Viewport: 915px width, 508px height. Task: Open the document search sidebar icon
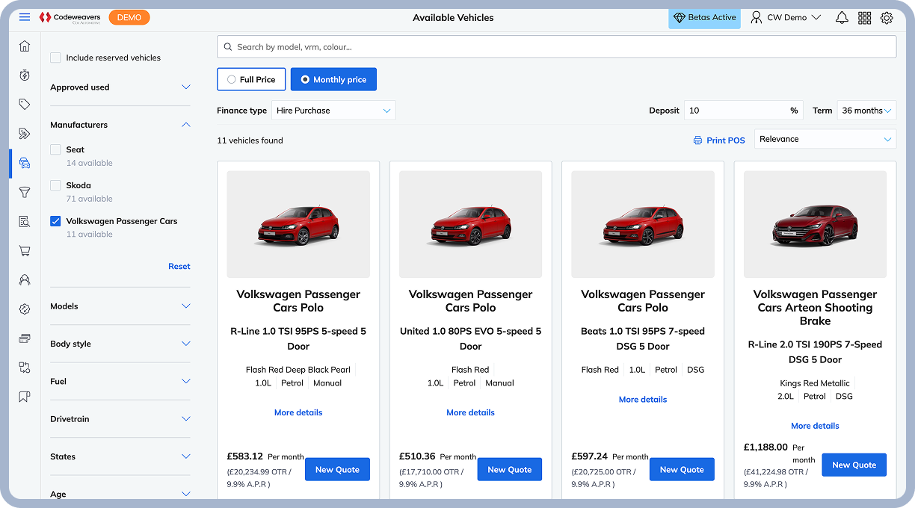25,221
